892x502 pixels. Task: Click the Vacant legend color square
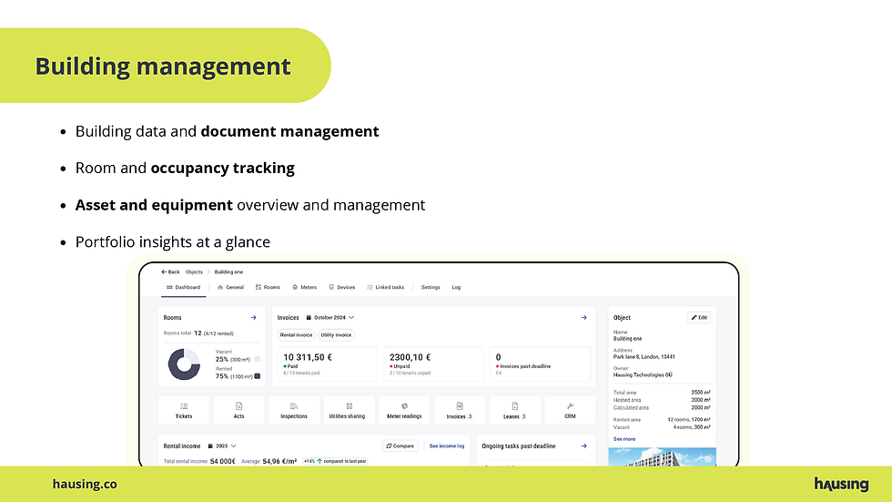pos(258,359)
